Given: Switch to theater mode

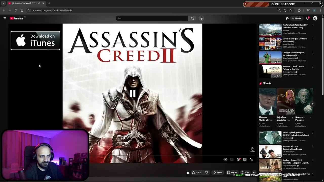Looking at the screenshot, I should coord(245,160).
